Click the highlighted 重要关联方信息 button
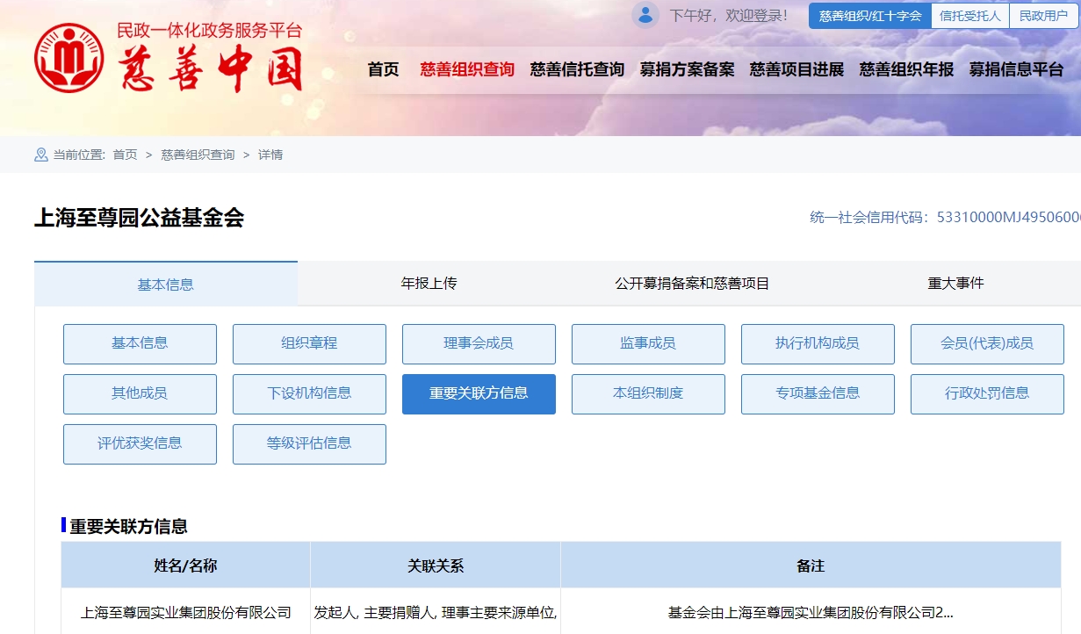Image resolution: width=1081 pixels, height=634 pixels. pyautogui.click(x=479, y=393)
